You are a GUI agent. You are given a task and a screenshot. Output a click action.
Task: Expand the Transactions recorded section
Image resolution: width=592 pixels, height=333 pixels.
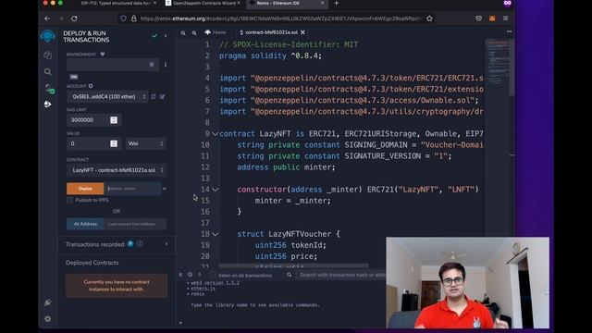point(166,244)
